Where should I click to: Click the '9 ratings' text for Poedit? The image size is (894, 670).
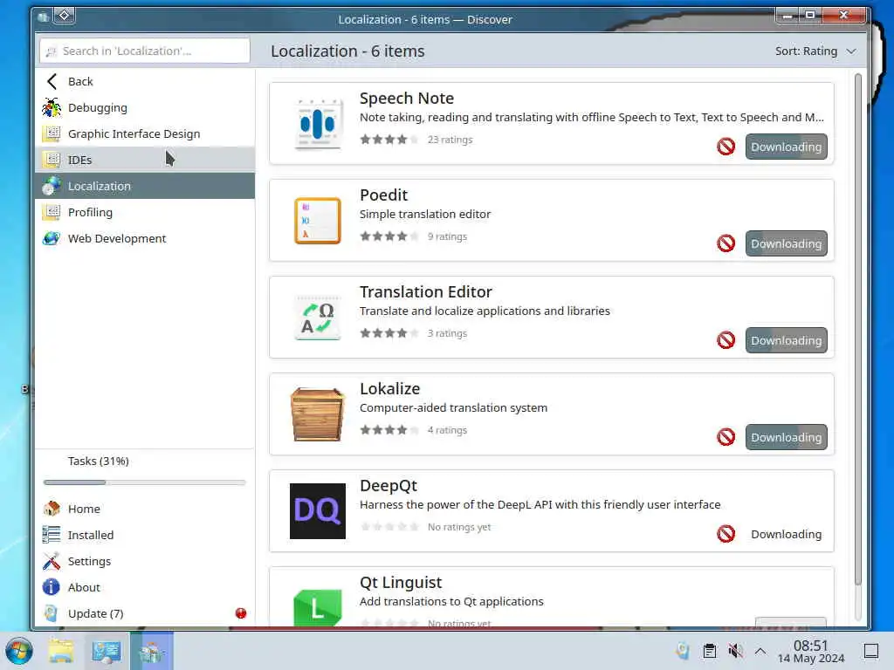tap(448, 236)
